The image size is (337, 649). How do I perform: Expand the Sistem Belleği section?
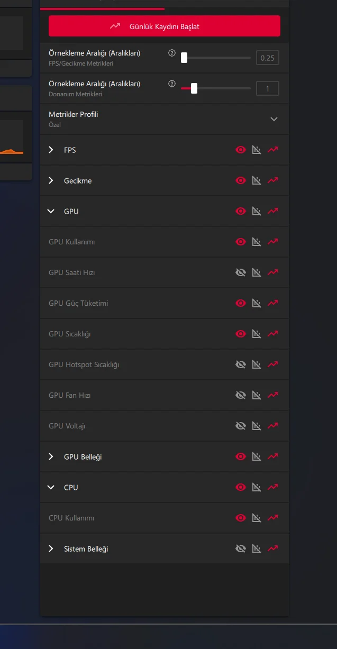(x=51, y=549)
